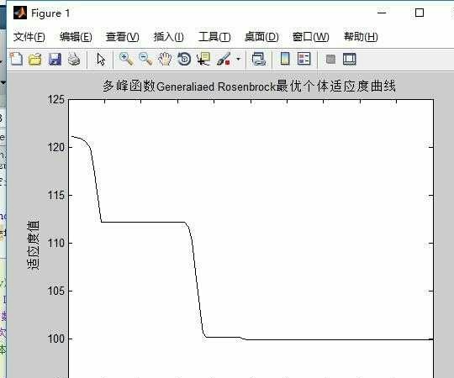This screenshot has width=454, height=378.
Task: Open the 插入(I) menu
Action: tap(168, 37)
